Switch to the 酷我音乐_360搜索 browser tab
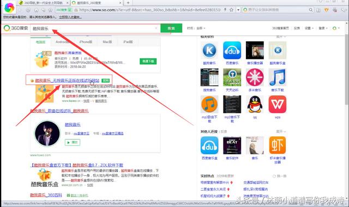 pyautogui.click(x=97, y=3)
